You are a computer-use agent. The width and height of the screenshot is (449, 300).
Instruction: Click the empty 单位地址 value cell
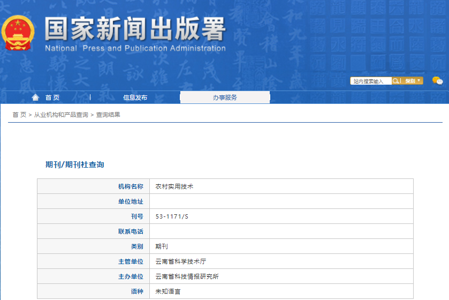pos(281,201)
